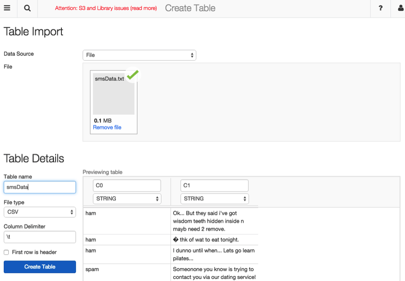Click the green checkmark on smsData.txt
This screenshot has width=405, height=281.
132,75
